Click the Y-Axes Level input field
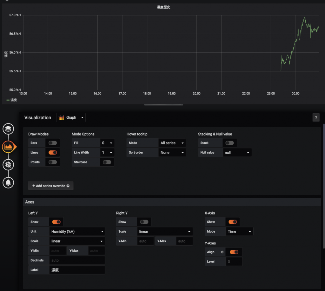Image resolution: width=325 pixels, height=291 pixels. (234, 261)
